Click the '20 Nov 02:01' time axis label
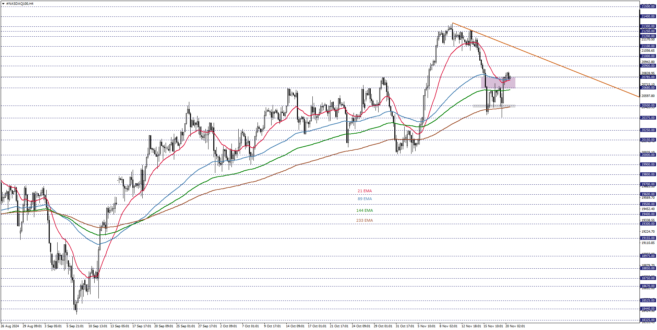Viewport: 657px width, 330px height. tap(515, 326)
